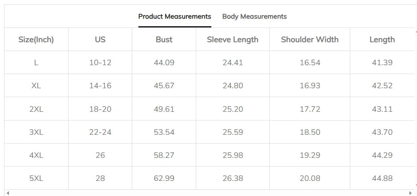Select the Product Measurements tab
Image resolution: width=417 pixels, height=196 pixels.
pyautogui.click(x=174, y=16)
